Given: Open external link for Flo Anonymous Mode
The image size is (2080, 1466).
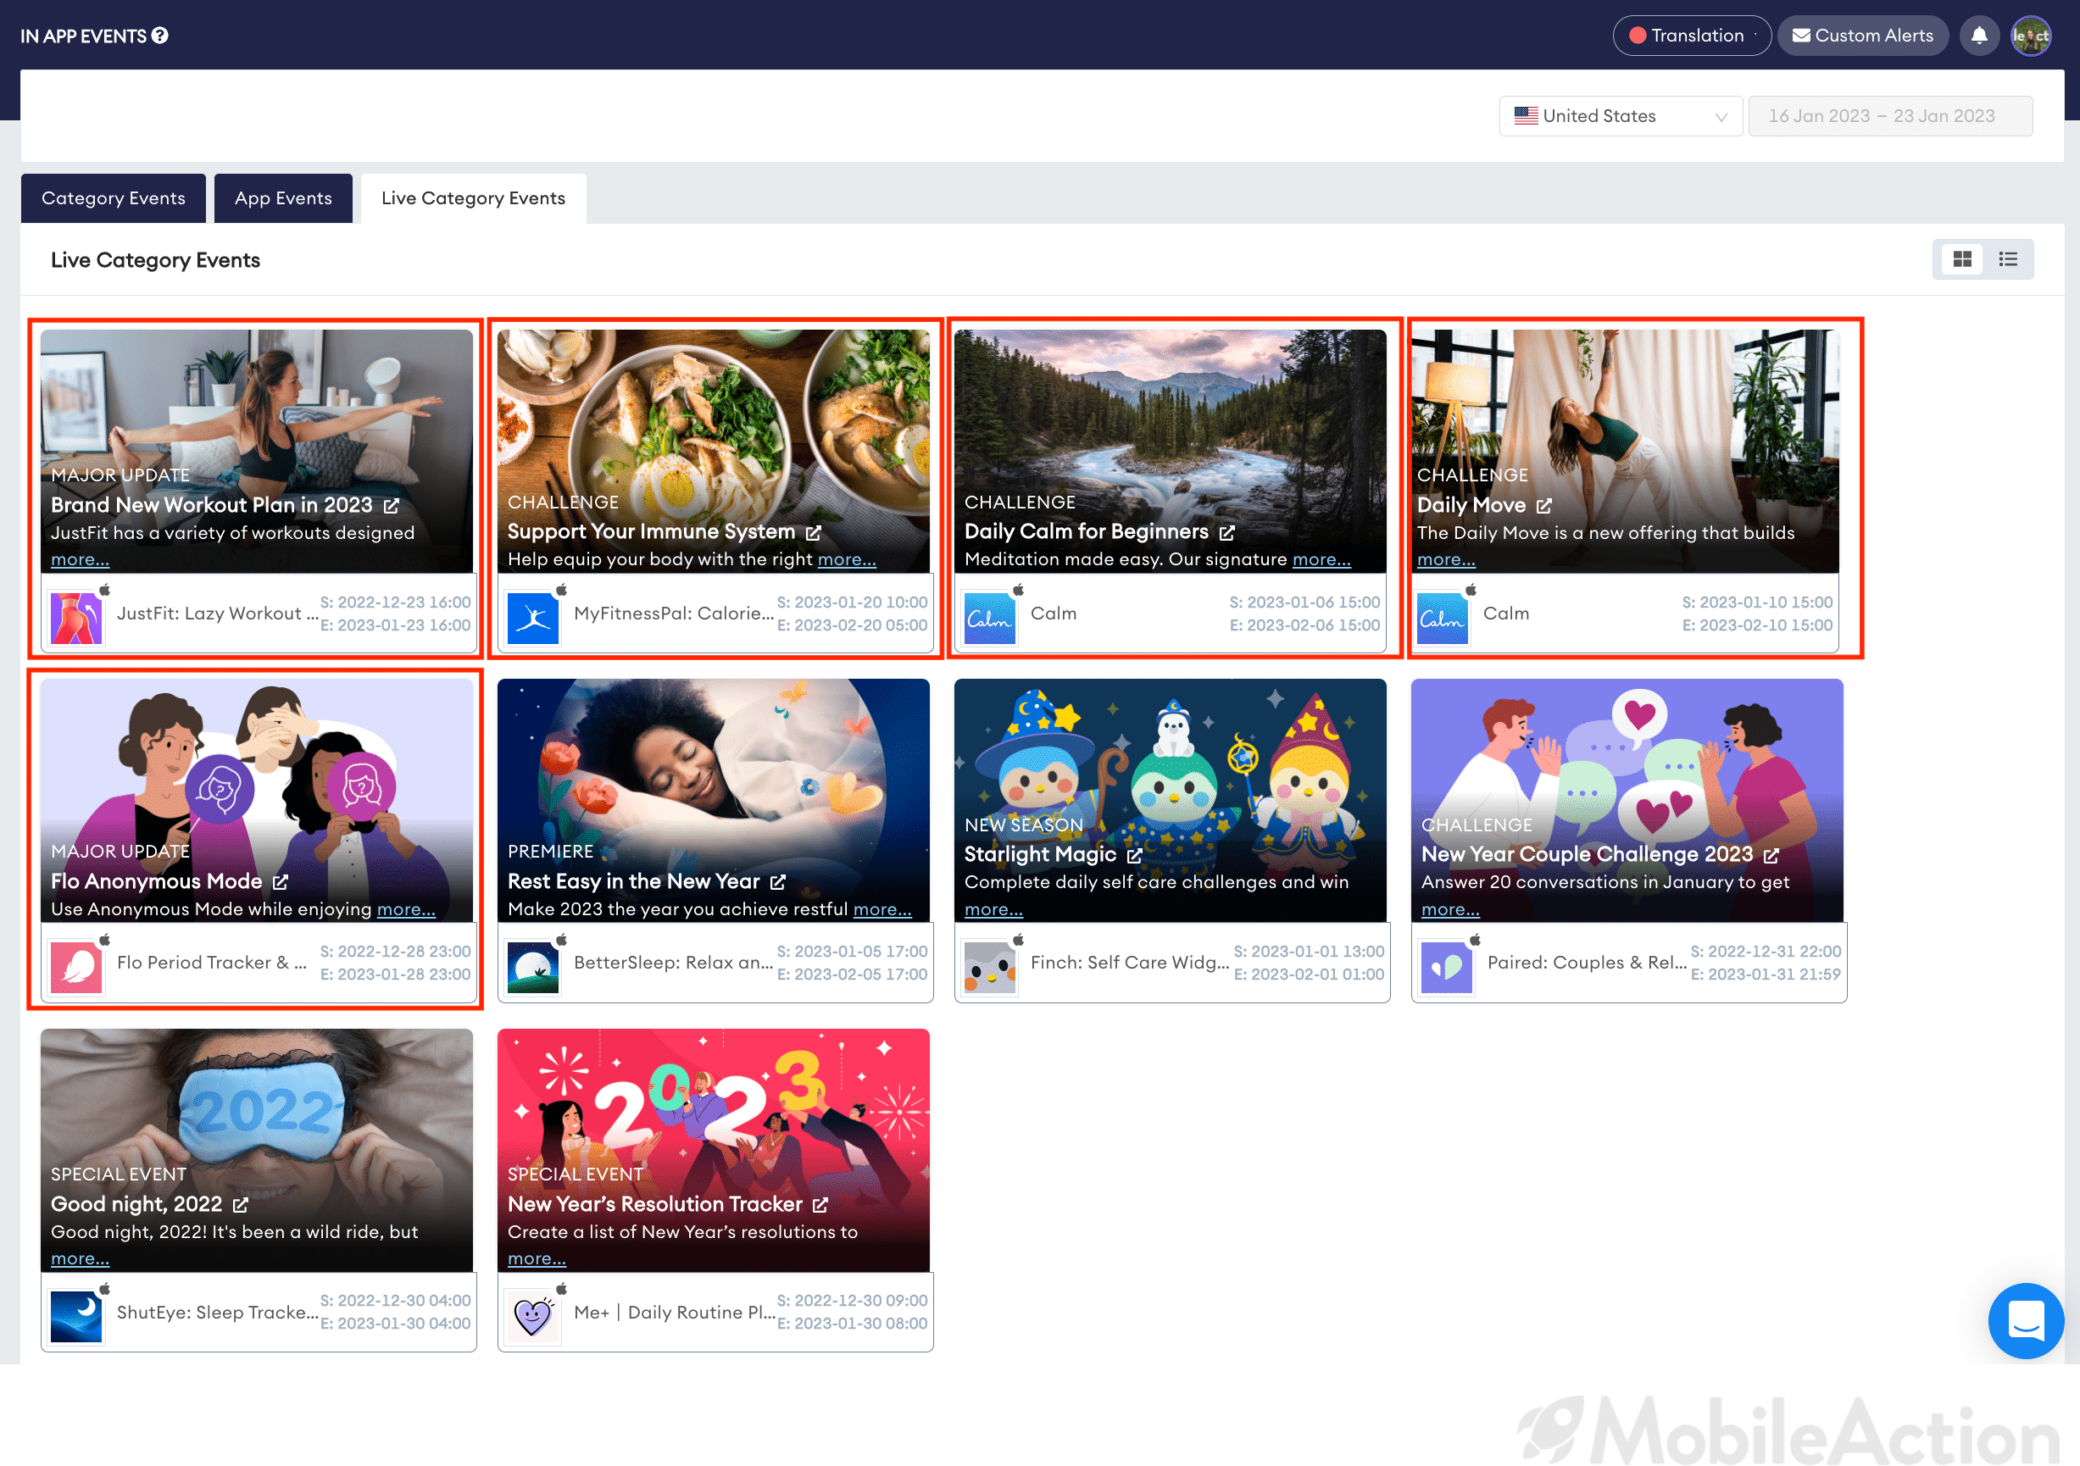Looking at the screenshot, I should coord(281,881).
